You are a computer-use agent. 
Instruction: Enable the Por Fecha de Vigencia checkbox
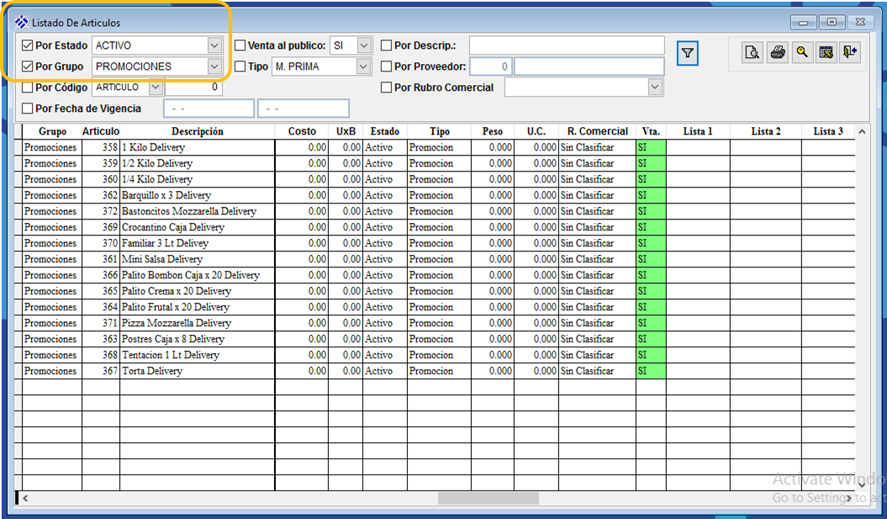[28, 109]
